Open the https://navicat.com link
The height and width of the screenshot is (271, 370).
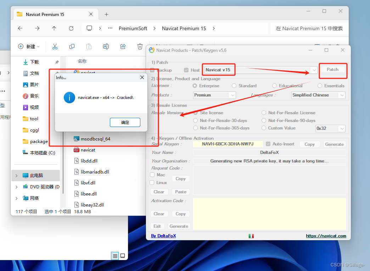point(326,236)
